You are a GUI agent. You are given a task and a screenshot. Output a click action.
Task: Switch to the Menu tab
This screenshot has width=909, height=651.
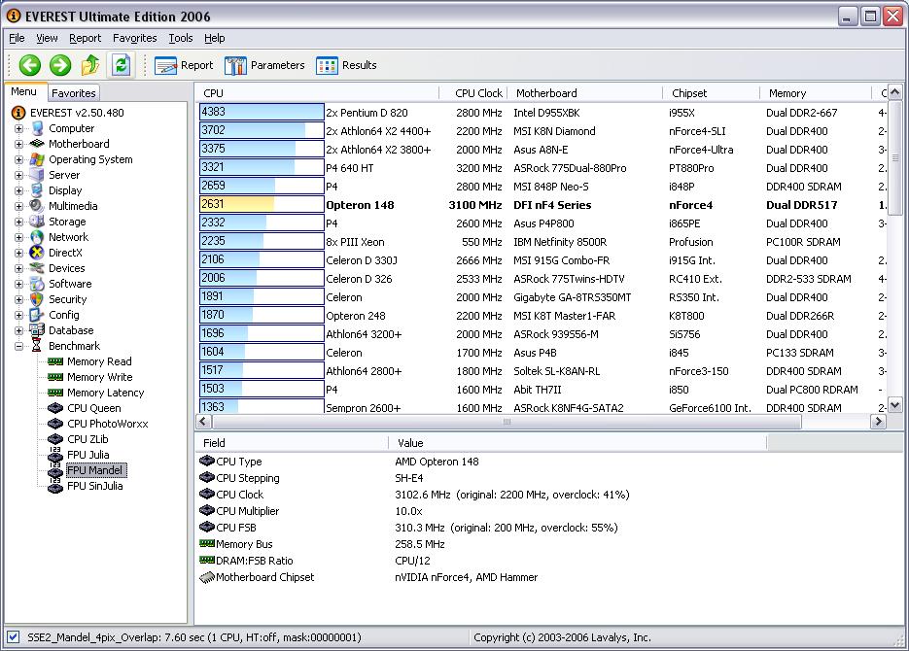pos(23,91)
